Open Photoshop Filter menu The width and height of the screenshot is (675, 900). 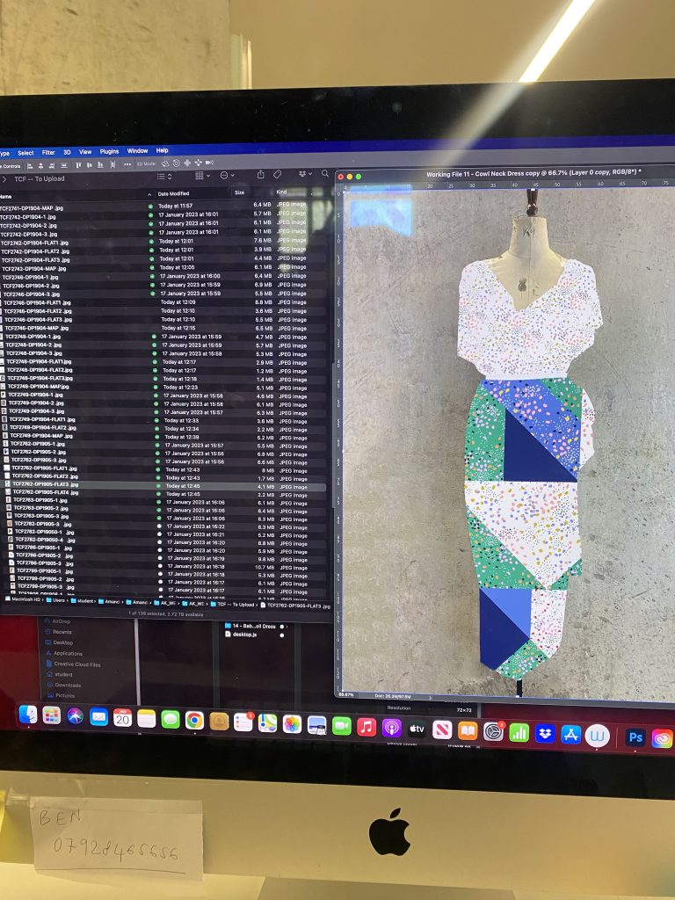[x=48, y=153]
